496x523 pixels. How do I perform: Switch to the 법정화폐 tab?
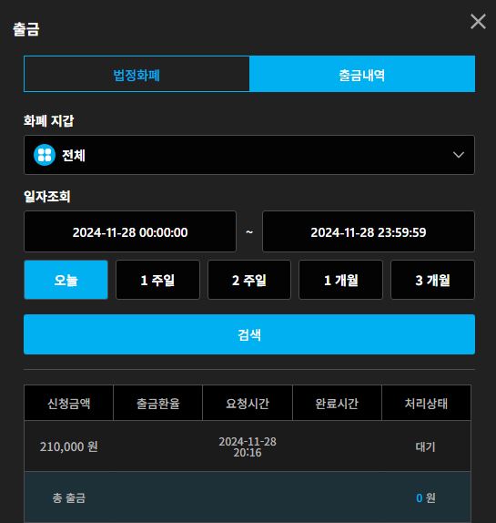(137, 74)
